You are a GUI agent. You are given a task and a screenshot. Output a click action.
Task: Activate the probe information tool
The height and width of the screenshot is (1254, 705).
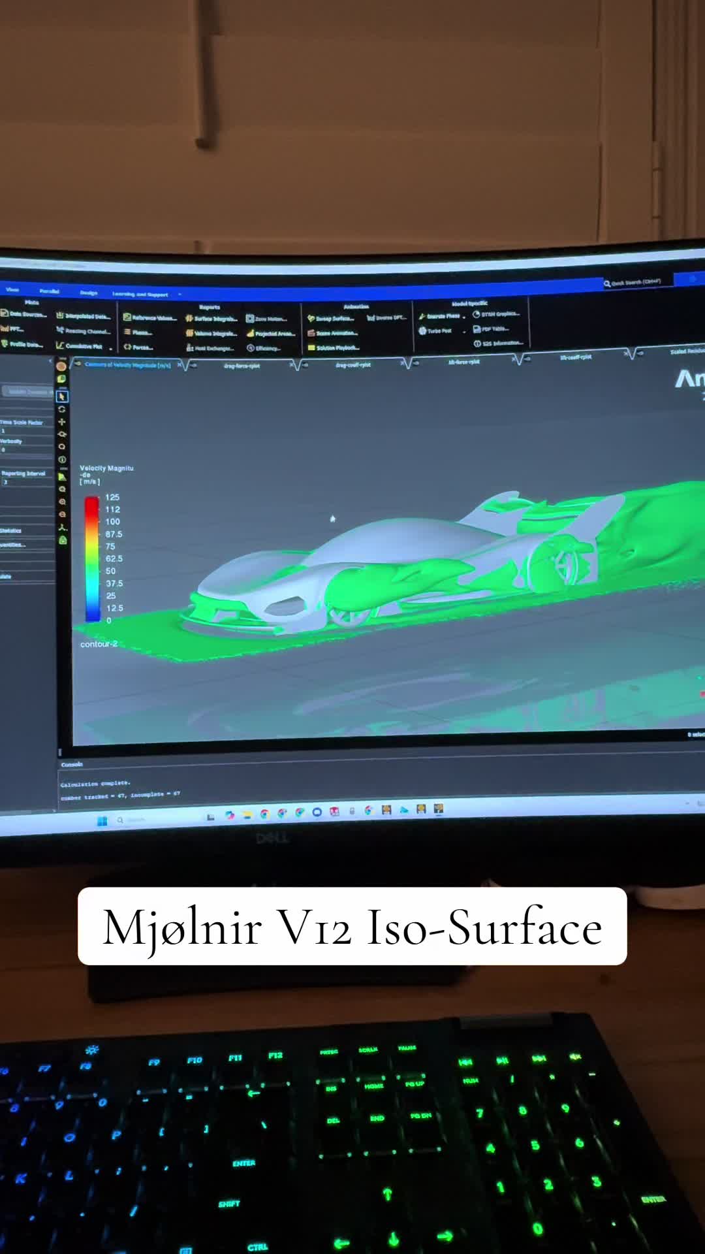click(62, 460)
